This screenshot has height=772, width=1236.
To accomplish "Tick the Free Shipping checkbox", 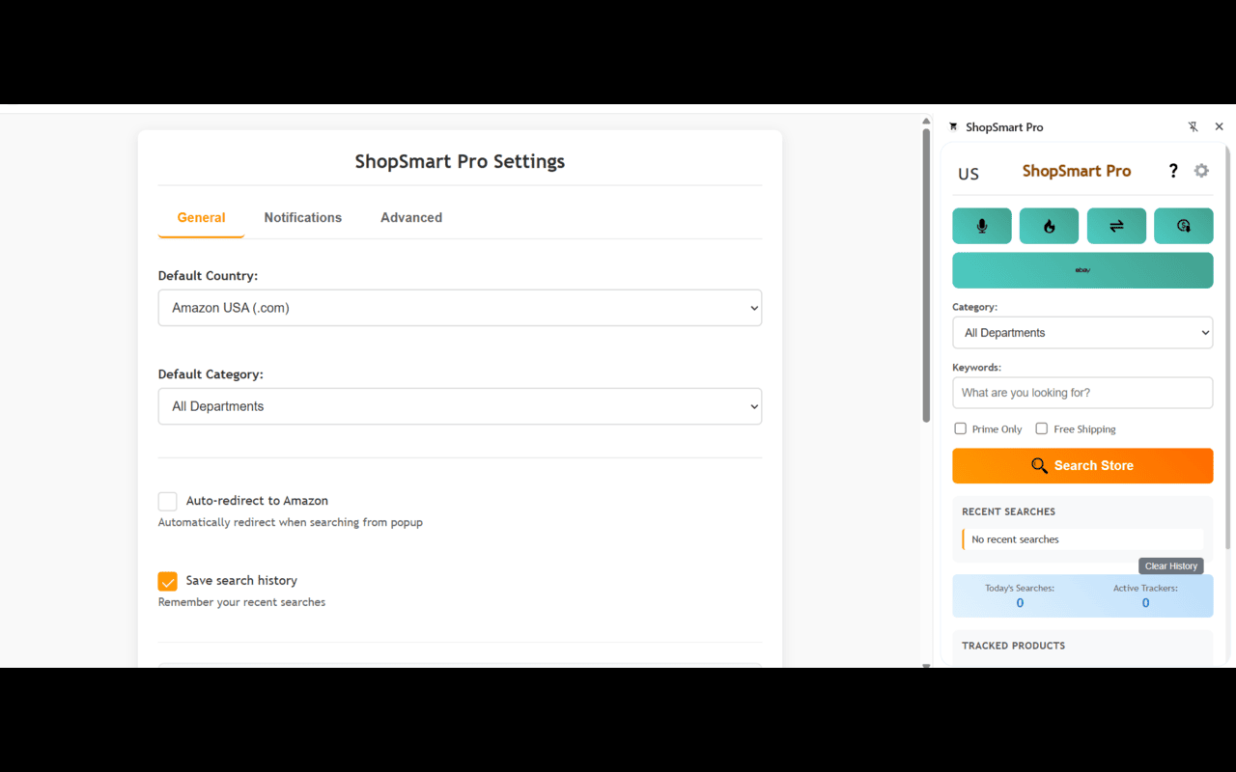I will (x=1042, y=428).
